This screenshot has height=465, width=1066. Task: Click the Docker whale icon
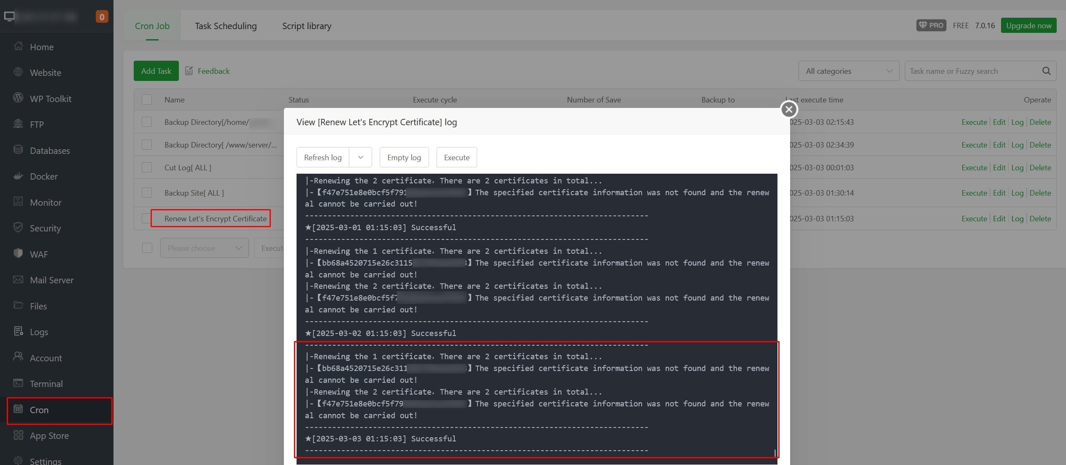click(18, 176)
